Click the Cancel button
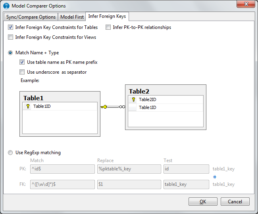 235,201
